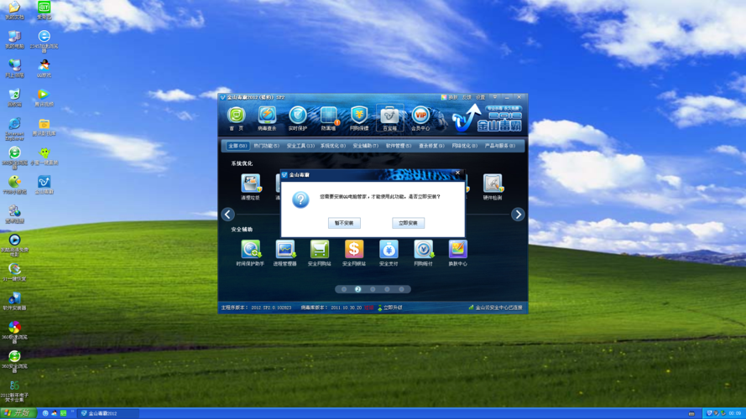Click the 立即安装 install now button
This screenshot has height=419, width=746.
tap(408, 223)
